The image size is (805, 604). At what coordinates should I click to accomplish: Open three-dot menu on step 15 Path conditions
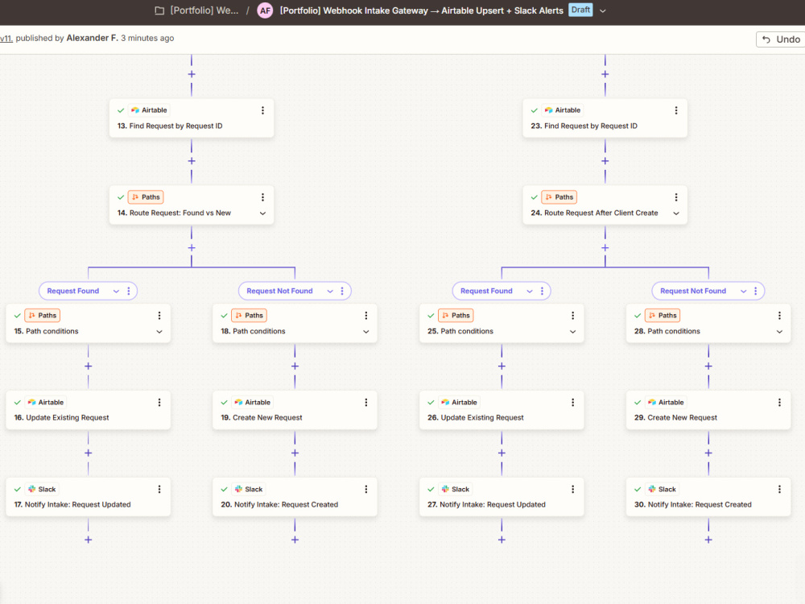pyautogui.click(x=159, y=316)
